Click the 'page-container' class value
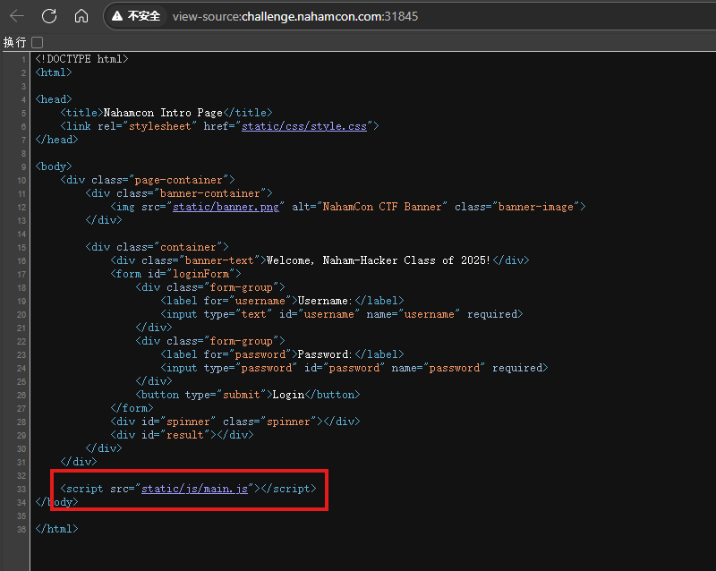 [178, 180]
